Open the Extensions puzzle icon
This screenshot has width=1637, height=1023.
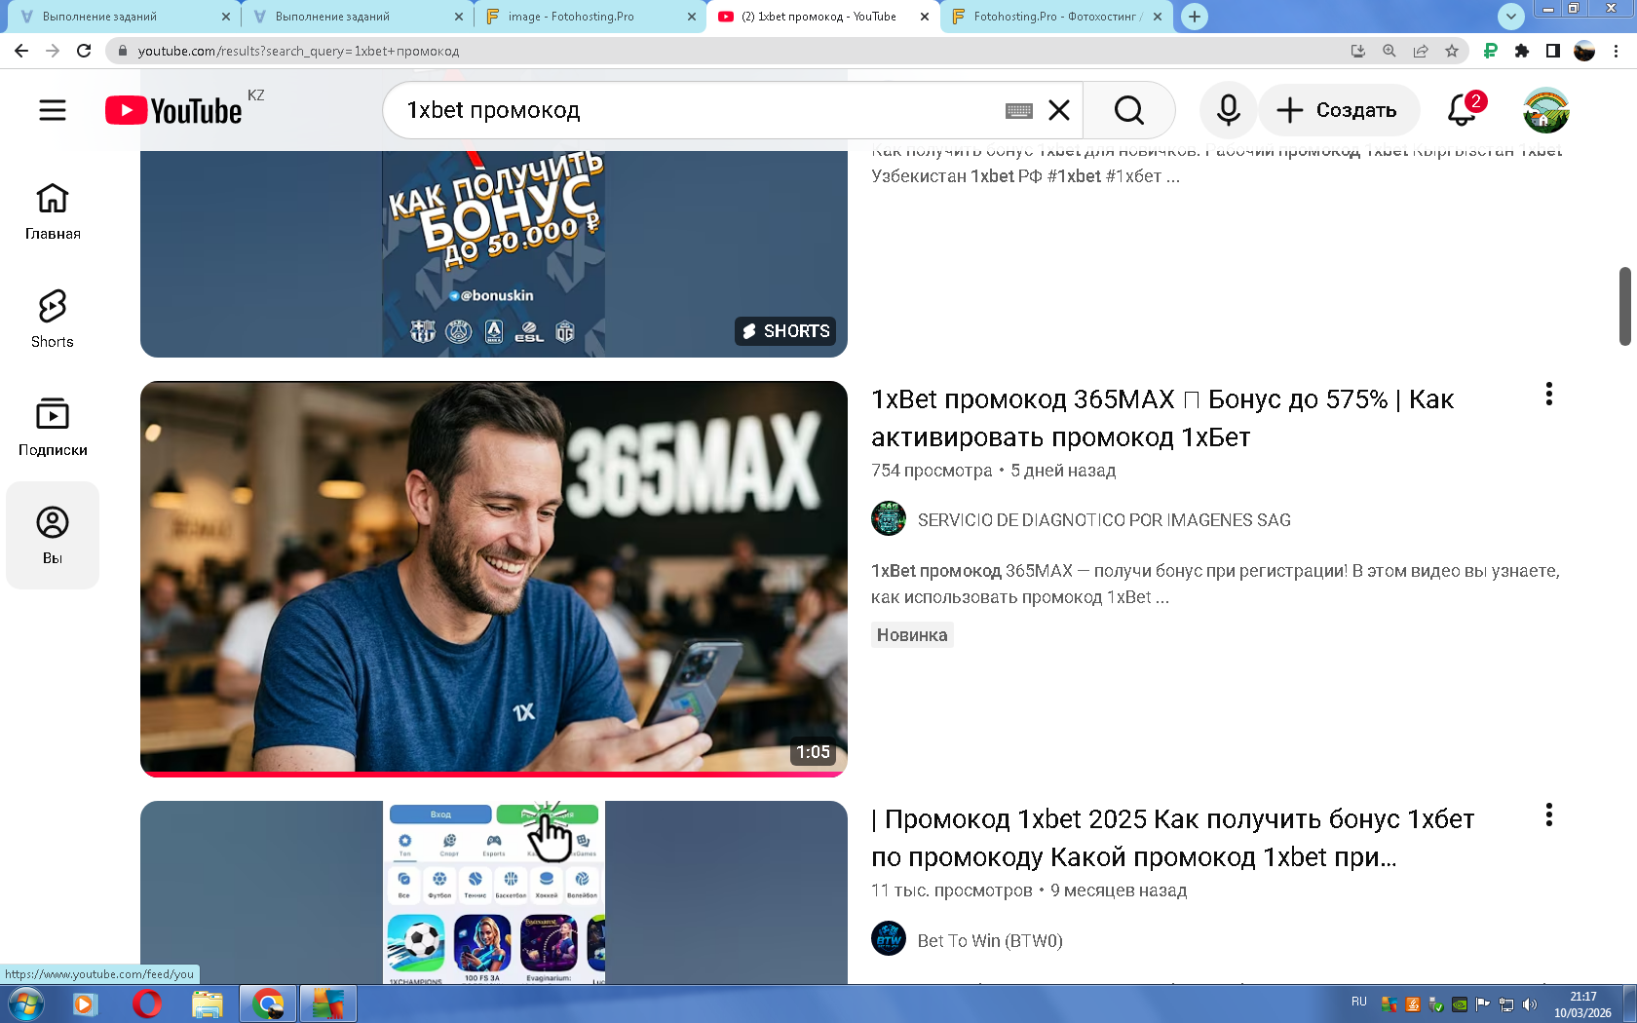tap(1522, 51)
